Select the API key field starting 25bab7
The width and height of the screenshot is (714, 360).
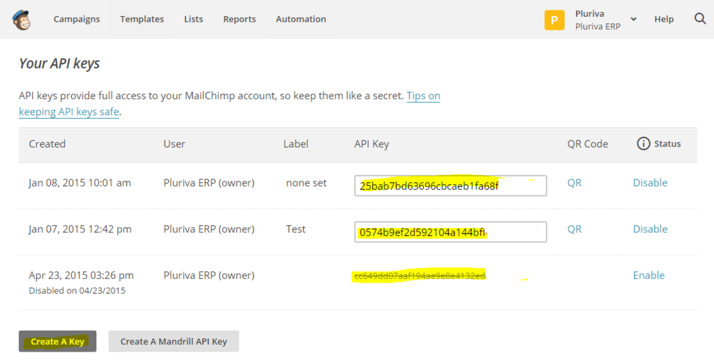coord(450,186)
